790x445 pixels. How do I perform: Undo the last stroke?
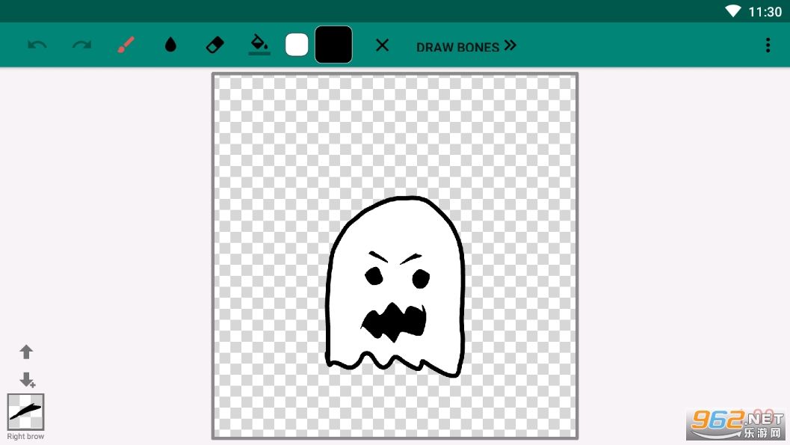click(x=37, y=45)
